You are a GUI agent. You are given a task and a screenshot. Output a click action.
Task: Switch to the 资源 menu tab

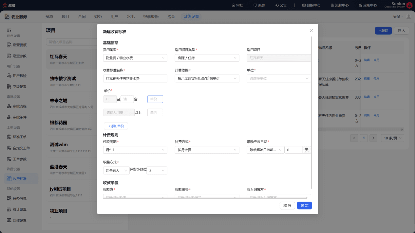pyautogui.click(x=49, y=17)
